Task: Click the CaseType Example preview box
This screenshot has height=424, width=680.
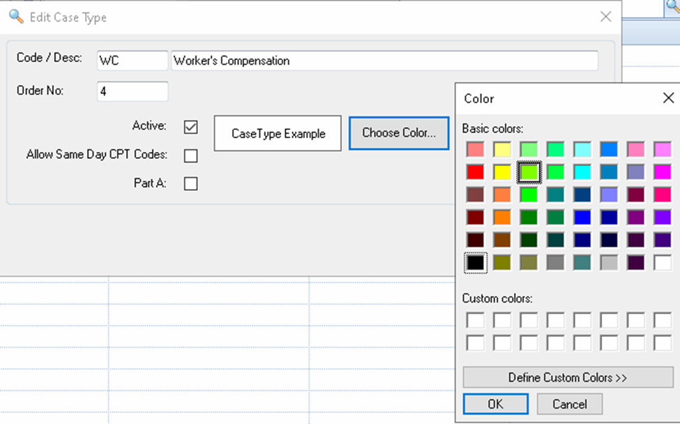Action: (x=277, y=133)
